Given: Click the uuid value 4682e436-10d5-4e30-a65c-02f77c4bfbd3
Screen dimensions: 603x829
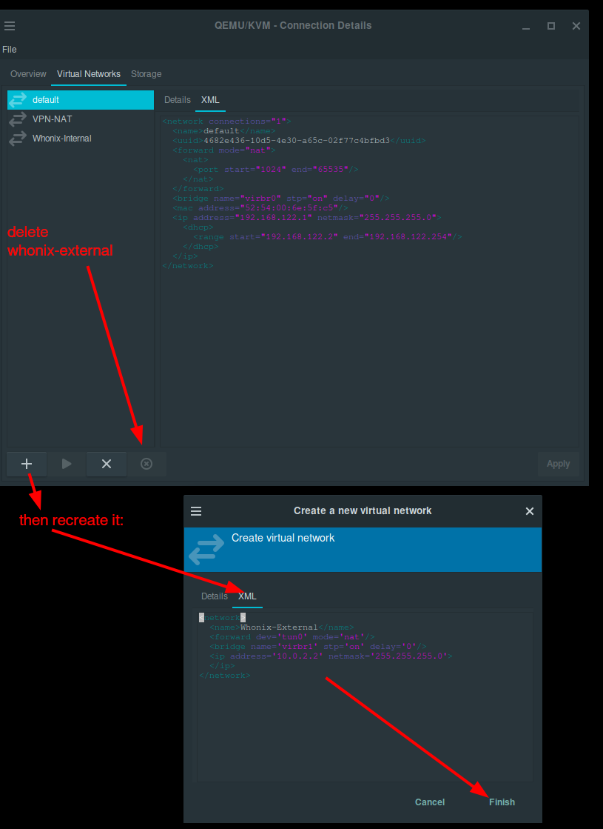Looking at the screenshot, I should click(x=297, y=141).
